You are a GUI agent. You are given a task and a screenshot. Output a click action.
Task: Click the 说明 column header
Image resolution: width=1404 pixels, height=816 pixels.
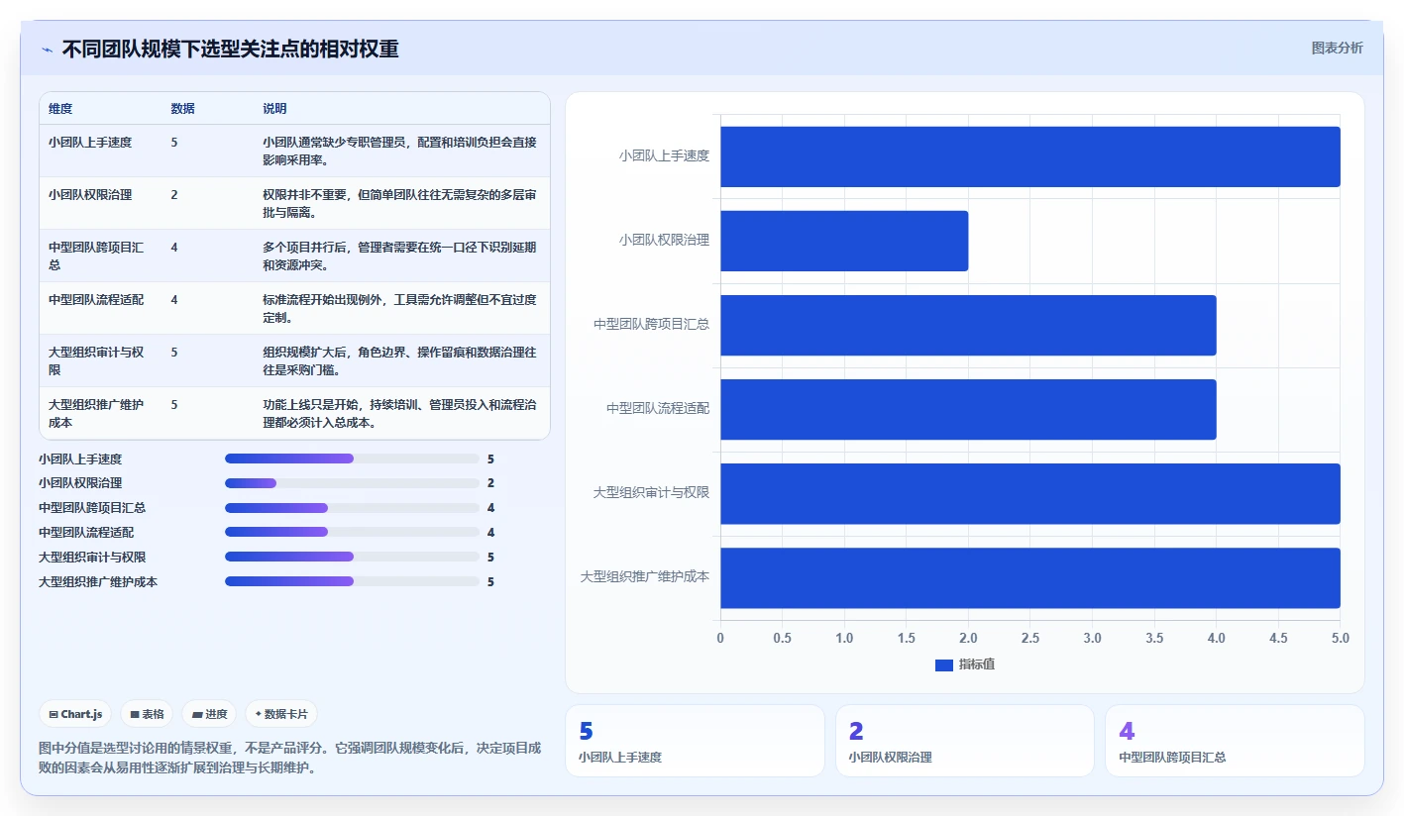click(274, 109)
